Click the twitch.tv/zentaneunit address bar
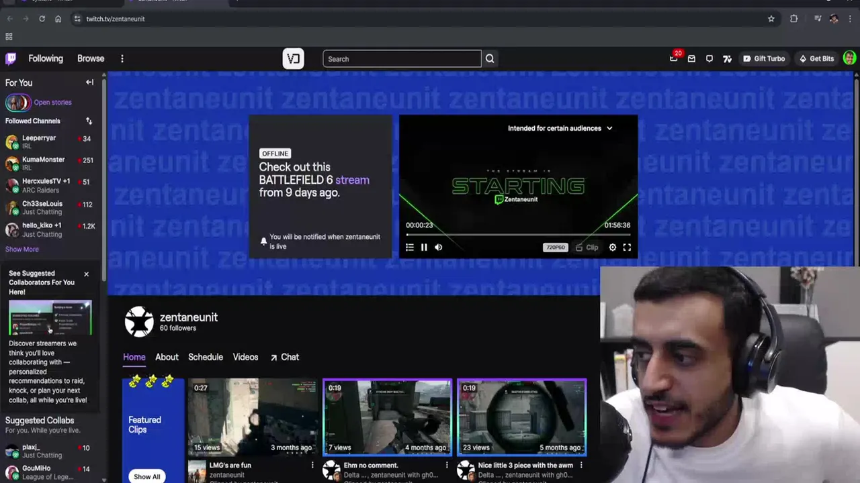The width and height of the screenshot is (860, 483). click(423, 19)
